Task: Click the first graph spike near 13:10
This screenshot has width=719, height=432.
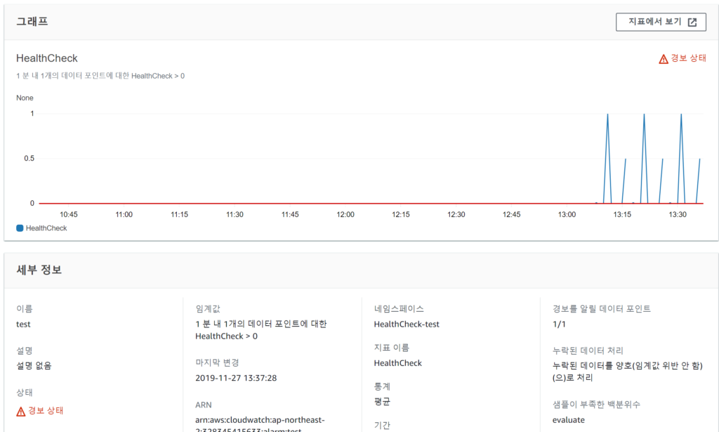Action: [607, 114]
